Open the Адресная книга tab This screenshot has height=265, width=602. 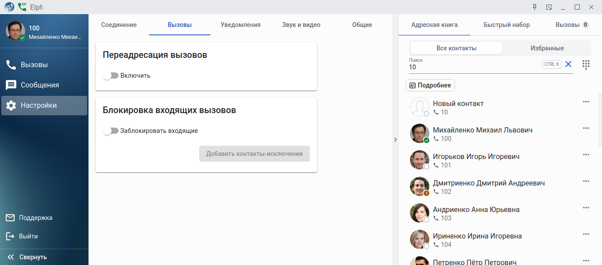click(x=434, y=25)
